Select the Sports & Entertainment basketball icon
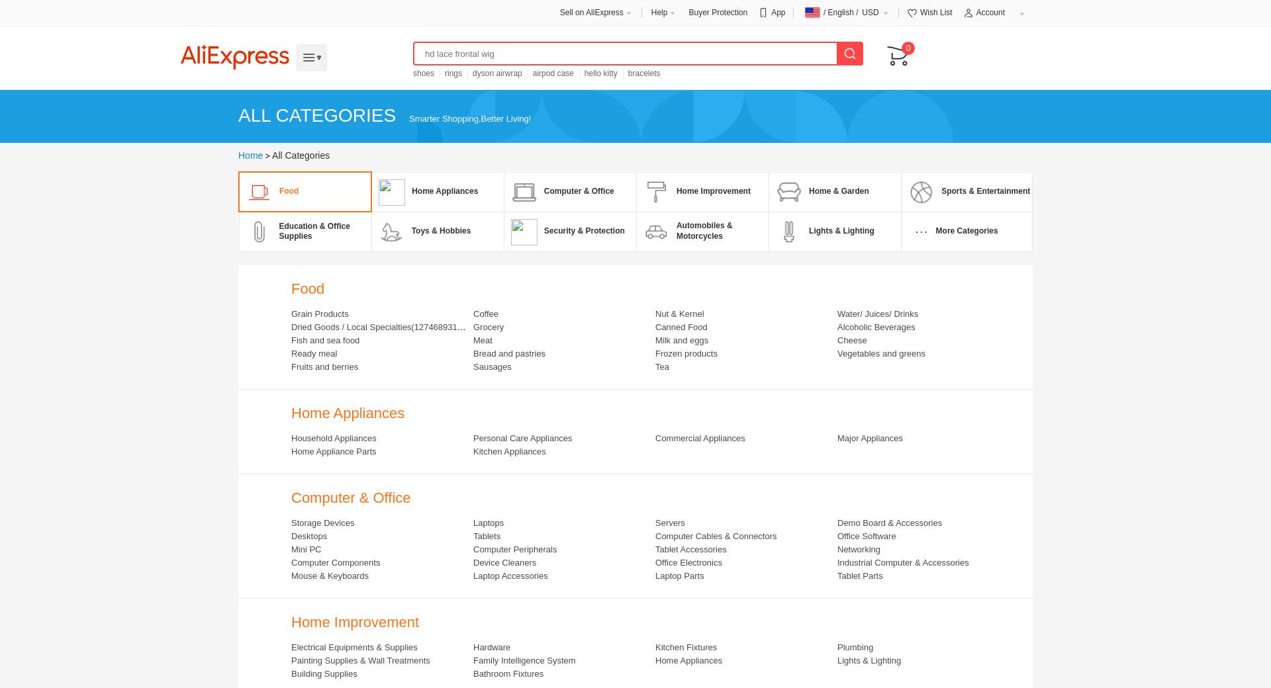The height and width of the screenshot is (688, 1271). coord(921,192)
